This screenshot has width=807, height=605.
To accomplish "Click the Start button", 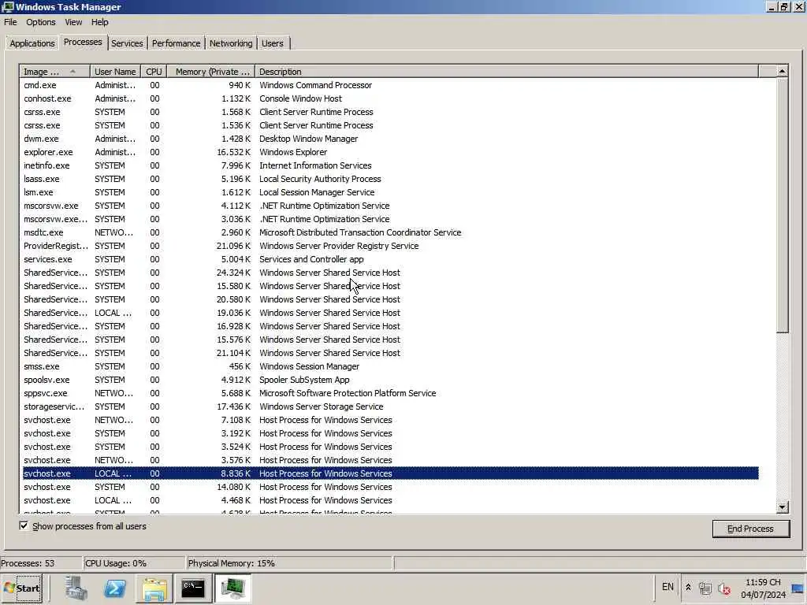I will 22,588.
